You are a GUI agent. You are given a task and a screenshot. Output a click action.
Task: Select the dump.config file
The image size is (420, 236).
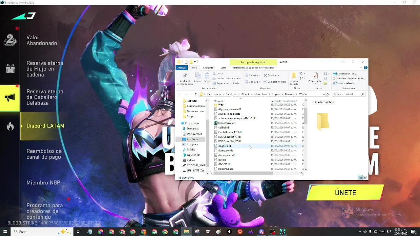tap(226, 150)
